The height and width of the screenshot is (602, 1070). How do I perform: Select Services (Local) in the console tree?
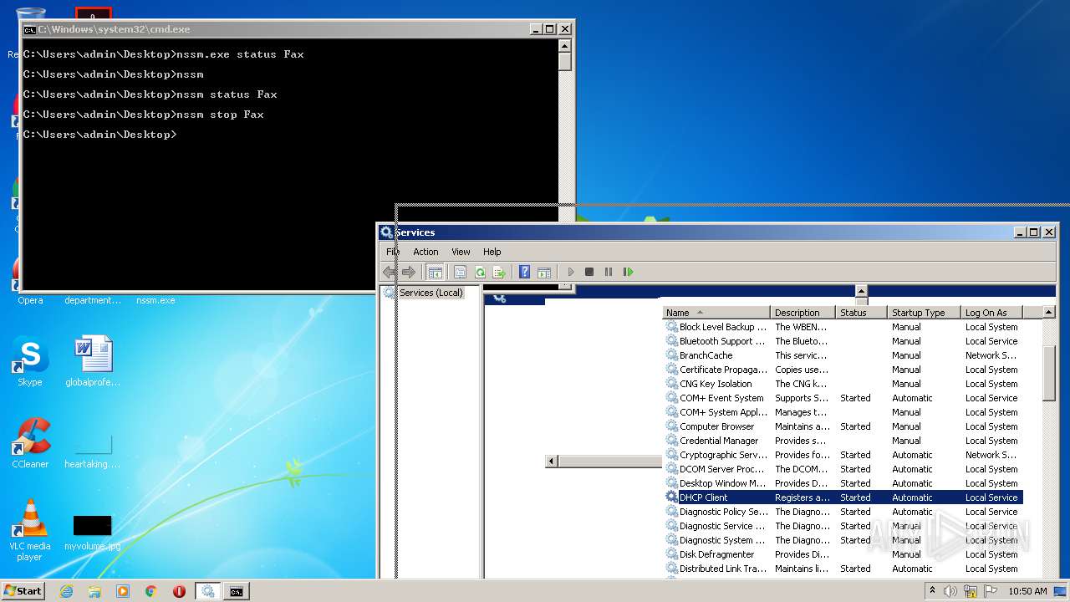pyautogui.click(x=431, y=293)
